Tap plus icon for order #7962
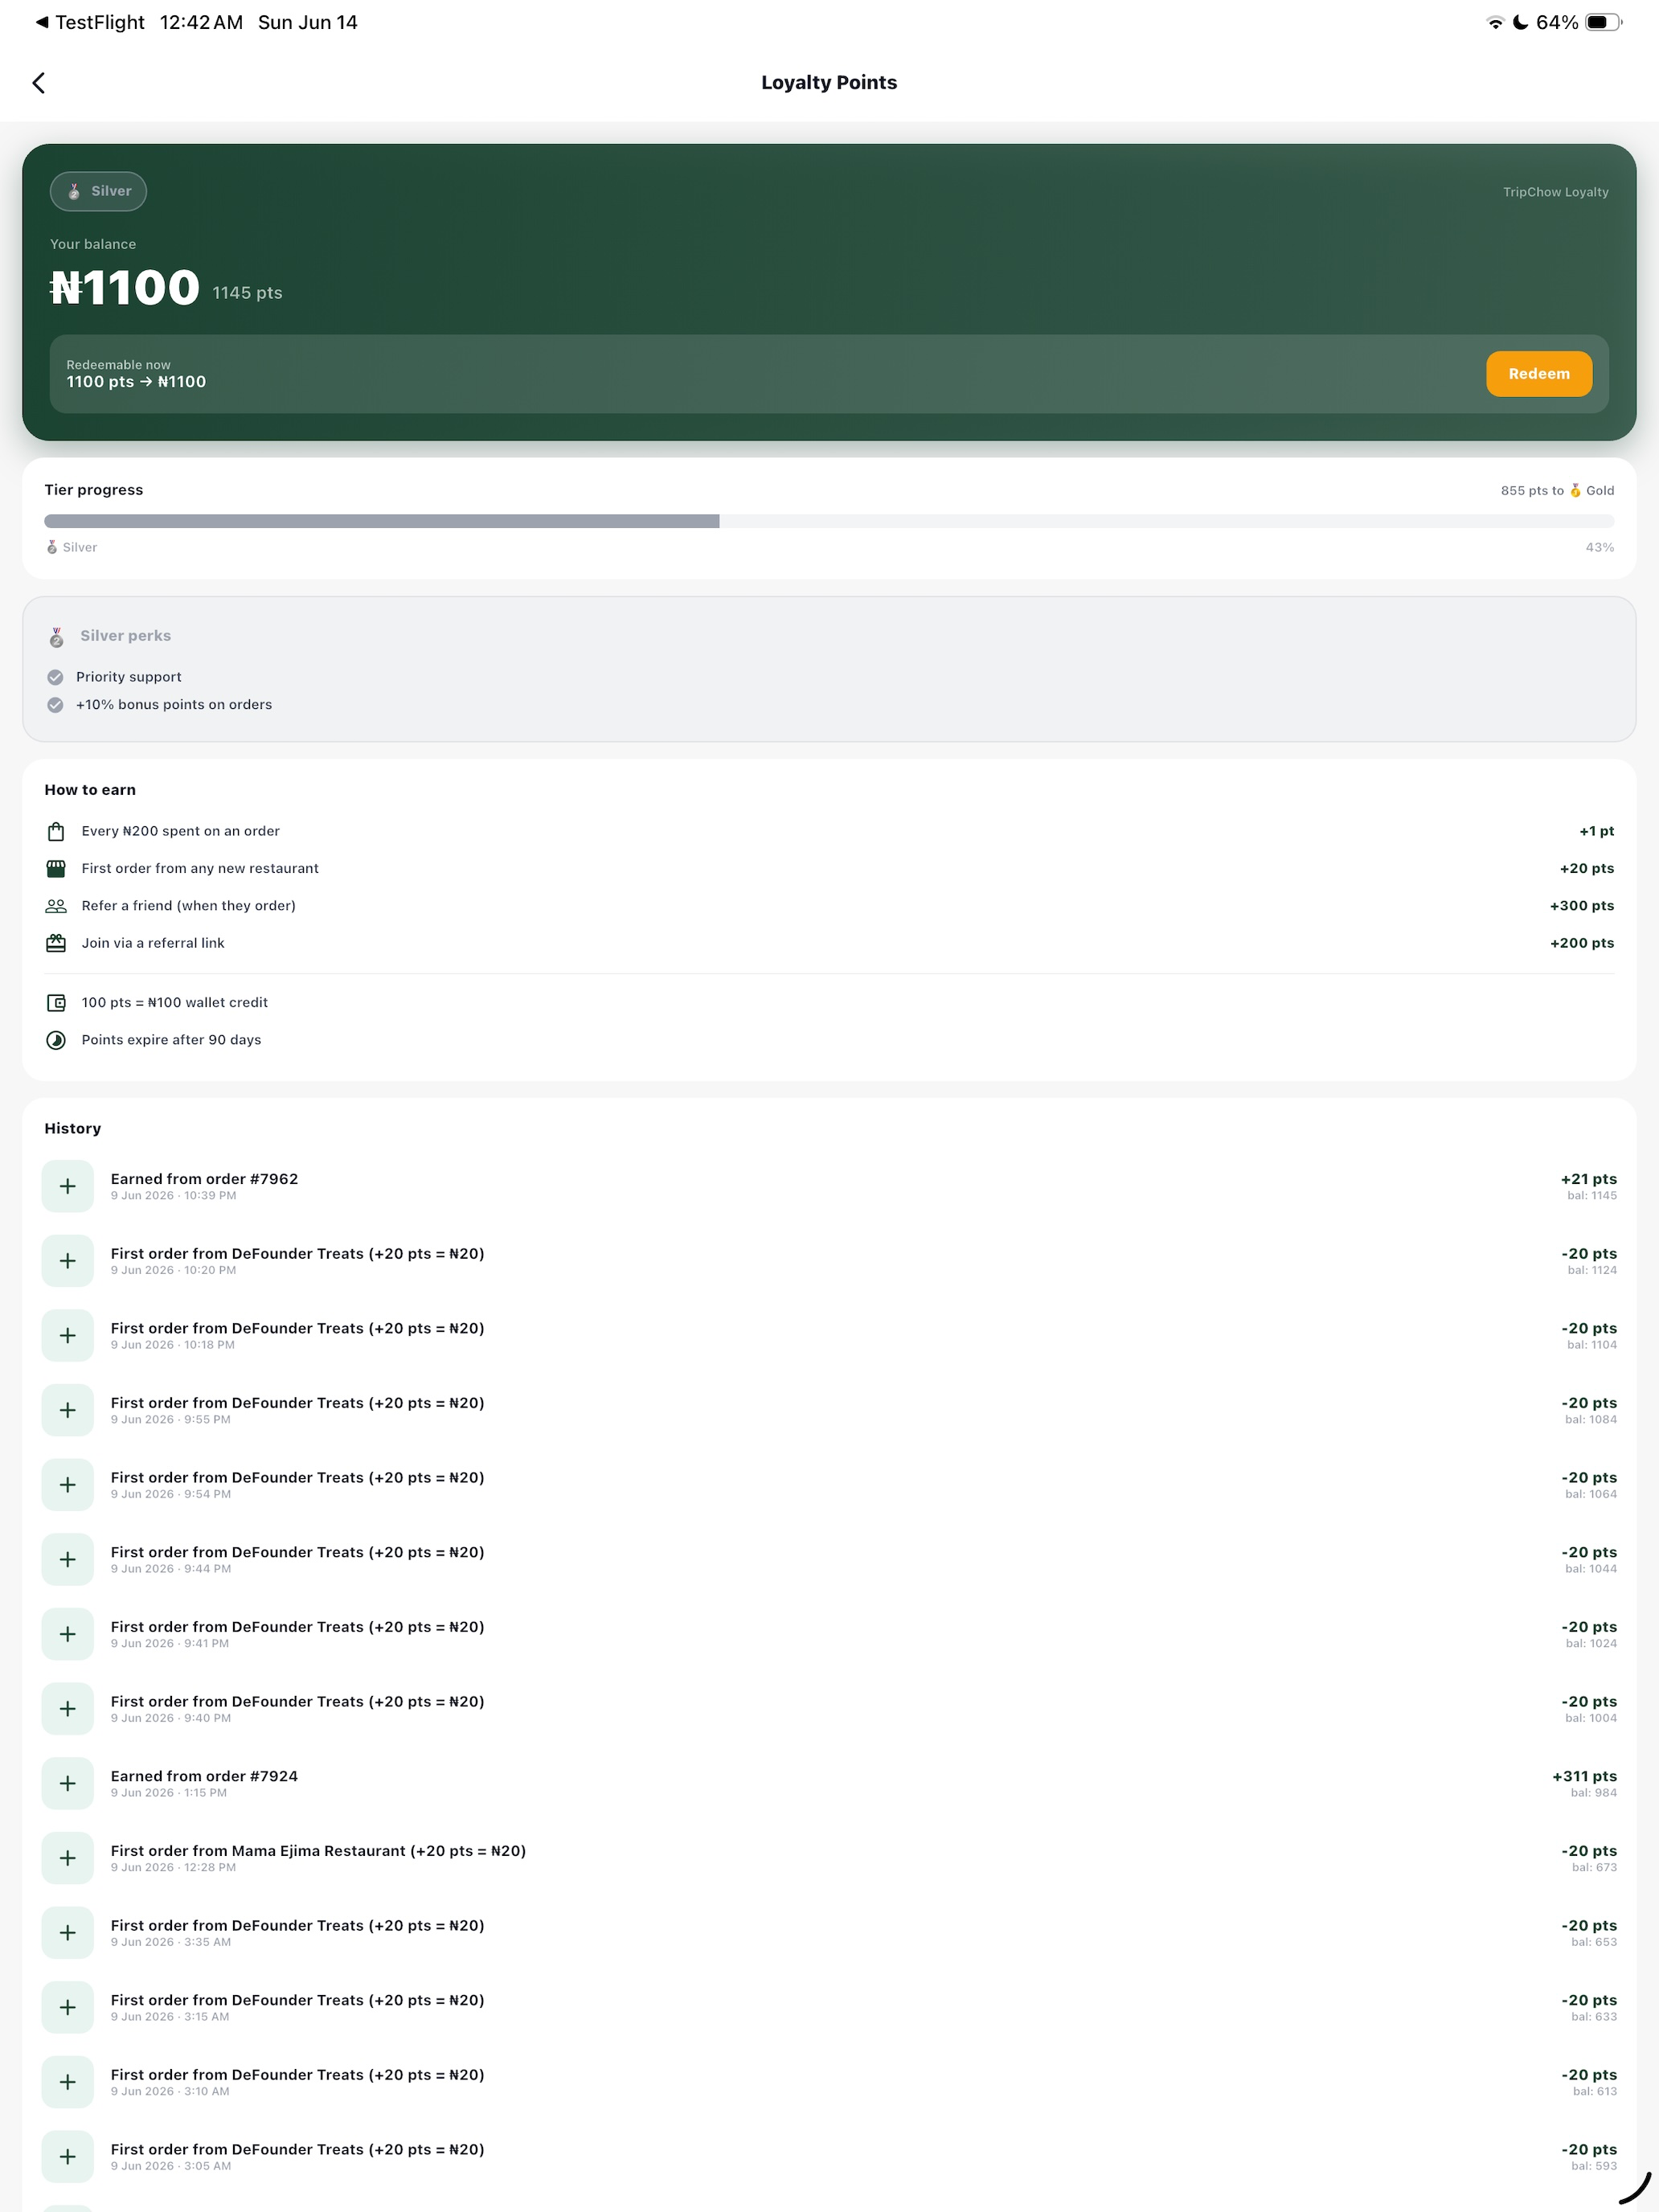1659x2212 pixels. tap(68, 1186)
